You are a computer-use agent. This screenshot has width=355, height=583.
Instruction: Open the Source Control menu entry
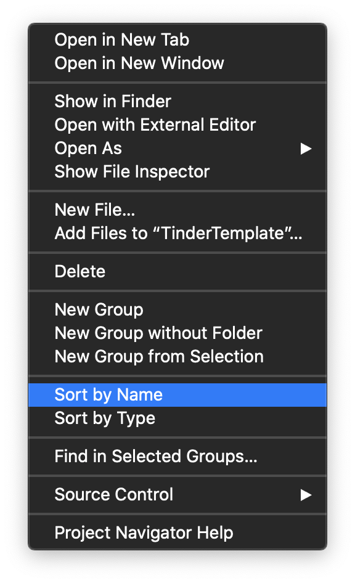tap(177, 494)
